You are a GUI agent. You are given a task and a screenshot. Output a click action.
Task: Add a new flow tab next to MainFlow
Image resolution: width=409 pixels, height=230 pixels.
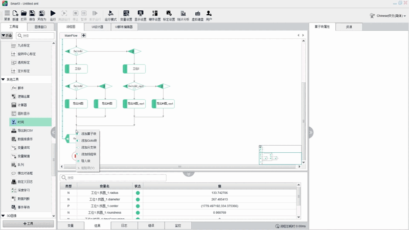coord(84,36)
